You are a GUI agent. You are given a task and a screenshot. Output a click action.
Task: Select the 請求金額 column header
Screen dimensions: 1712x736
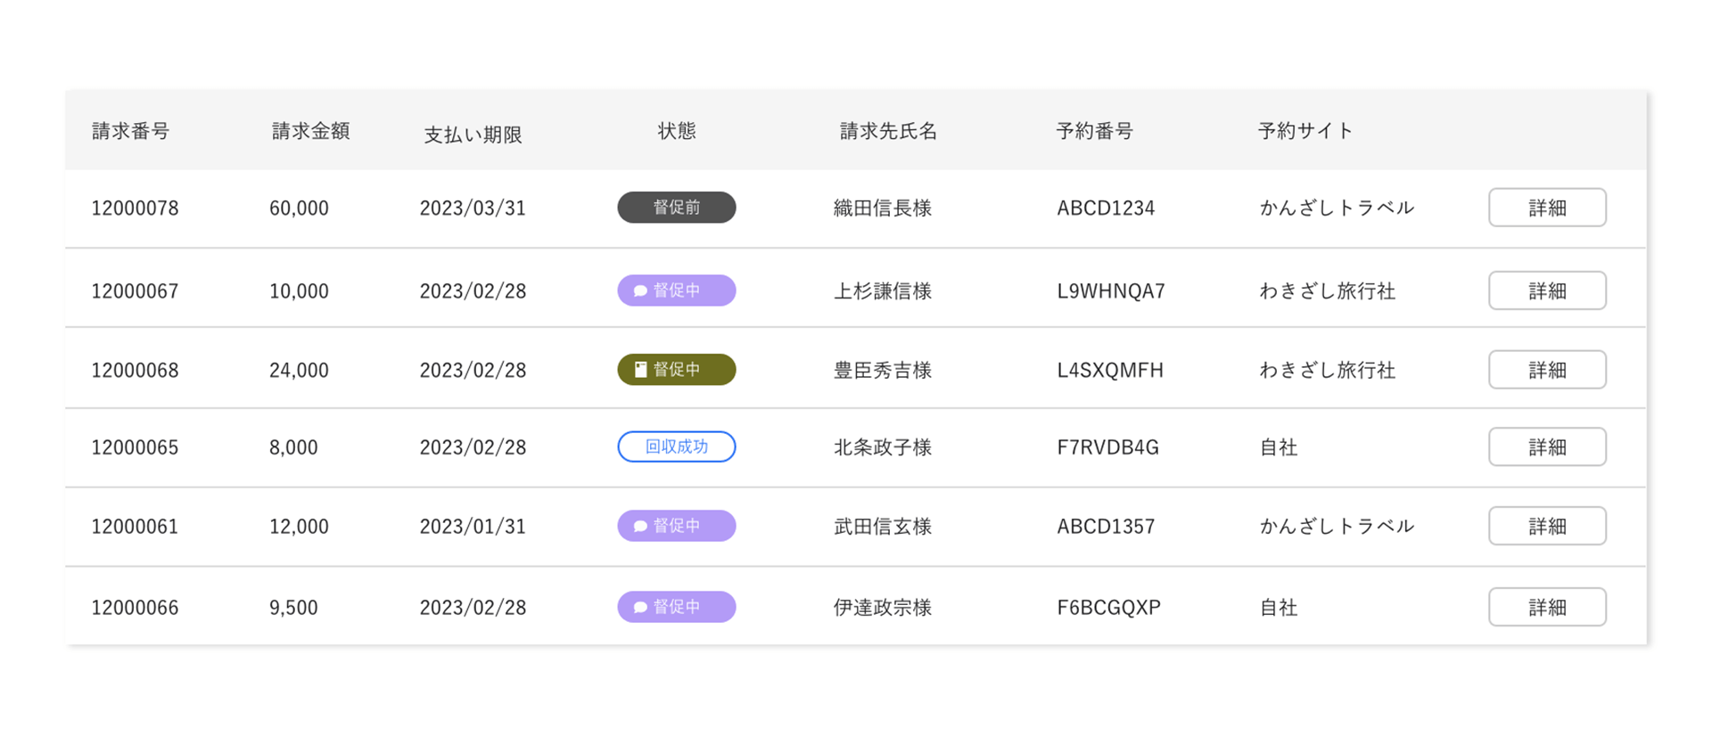[x=311, y=131]
